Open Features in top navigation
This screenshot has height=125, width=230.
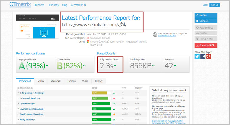[x=39, y=5]
